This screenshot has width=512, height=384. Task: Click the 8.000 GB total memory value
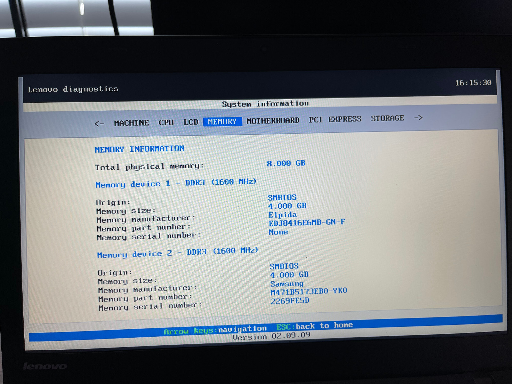tap(286, 163)
